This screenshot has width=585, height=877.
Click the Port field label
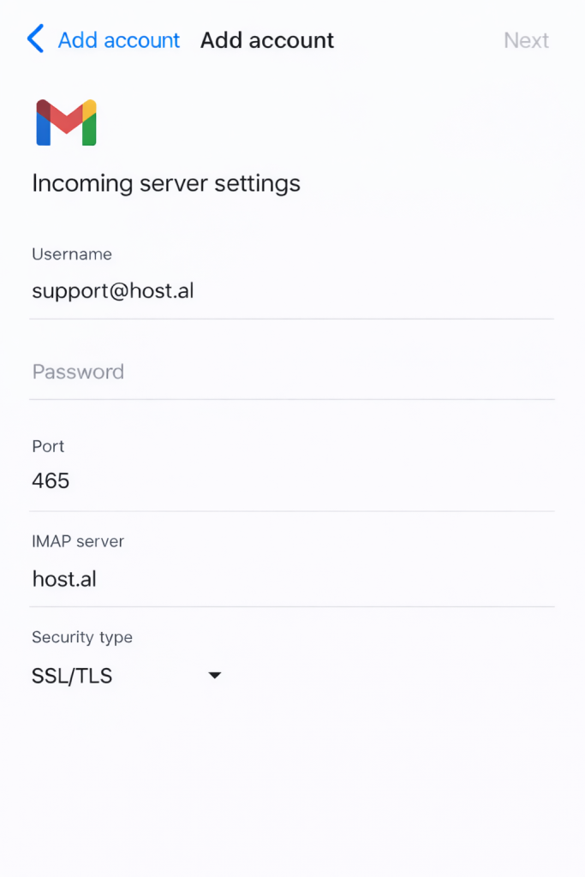48,446
